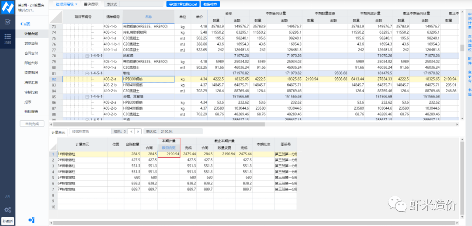Open 合同支付 in the side menu
The height and width of the screenshot is (226, 472).
[x=31, y=53]
